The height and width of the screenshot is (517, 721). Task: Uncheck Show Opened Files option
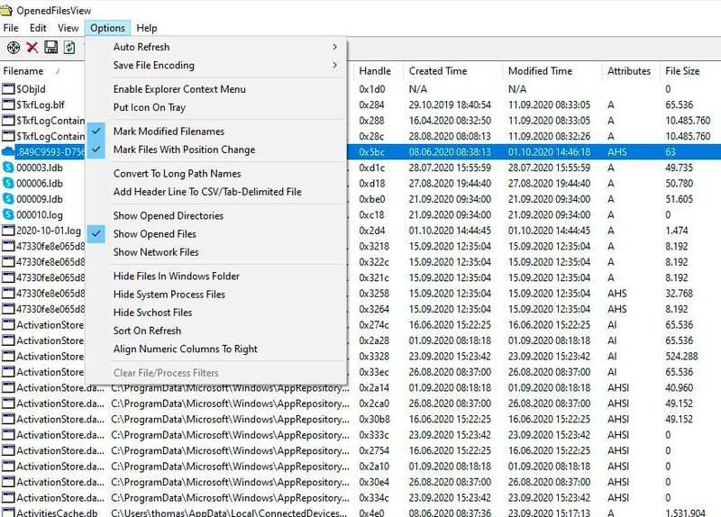[x=215, y=234]
